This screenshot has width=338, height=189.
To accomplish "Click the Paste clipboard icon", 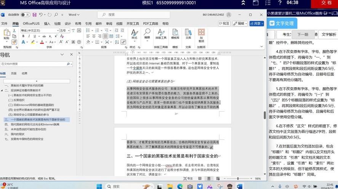I will tap(7, 33).
